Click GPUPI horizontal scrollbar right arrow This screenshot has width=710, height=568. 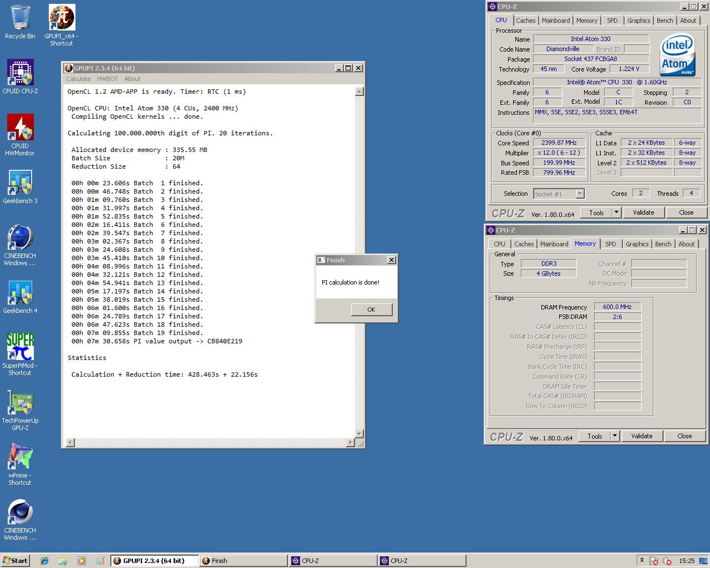[350, 443]
